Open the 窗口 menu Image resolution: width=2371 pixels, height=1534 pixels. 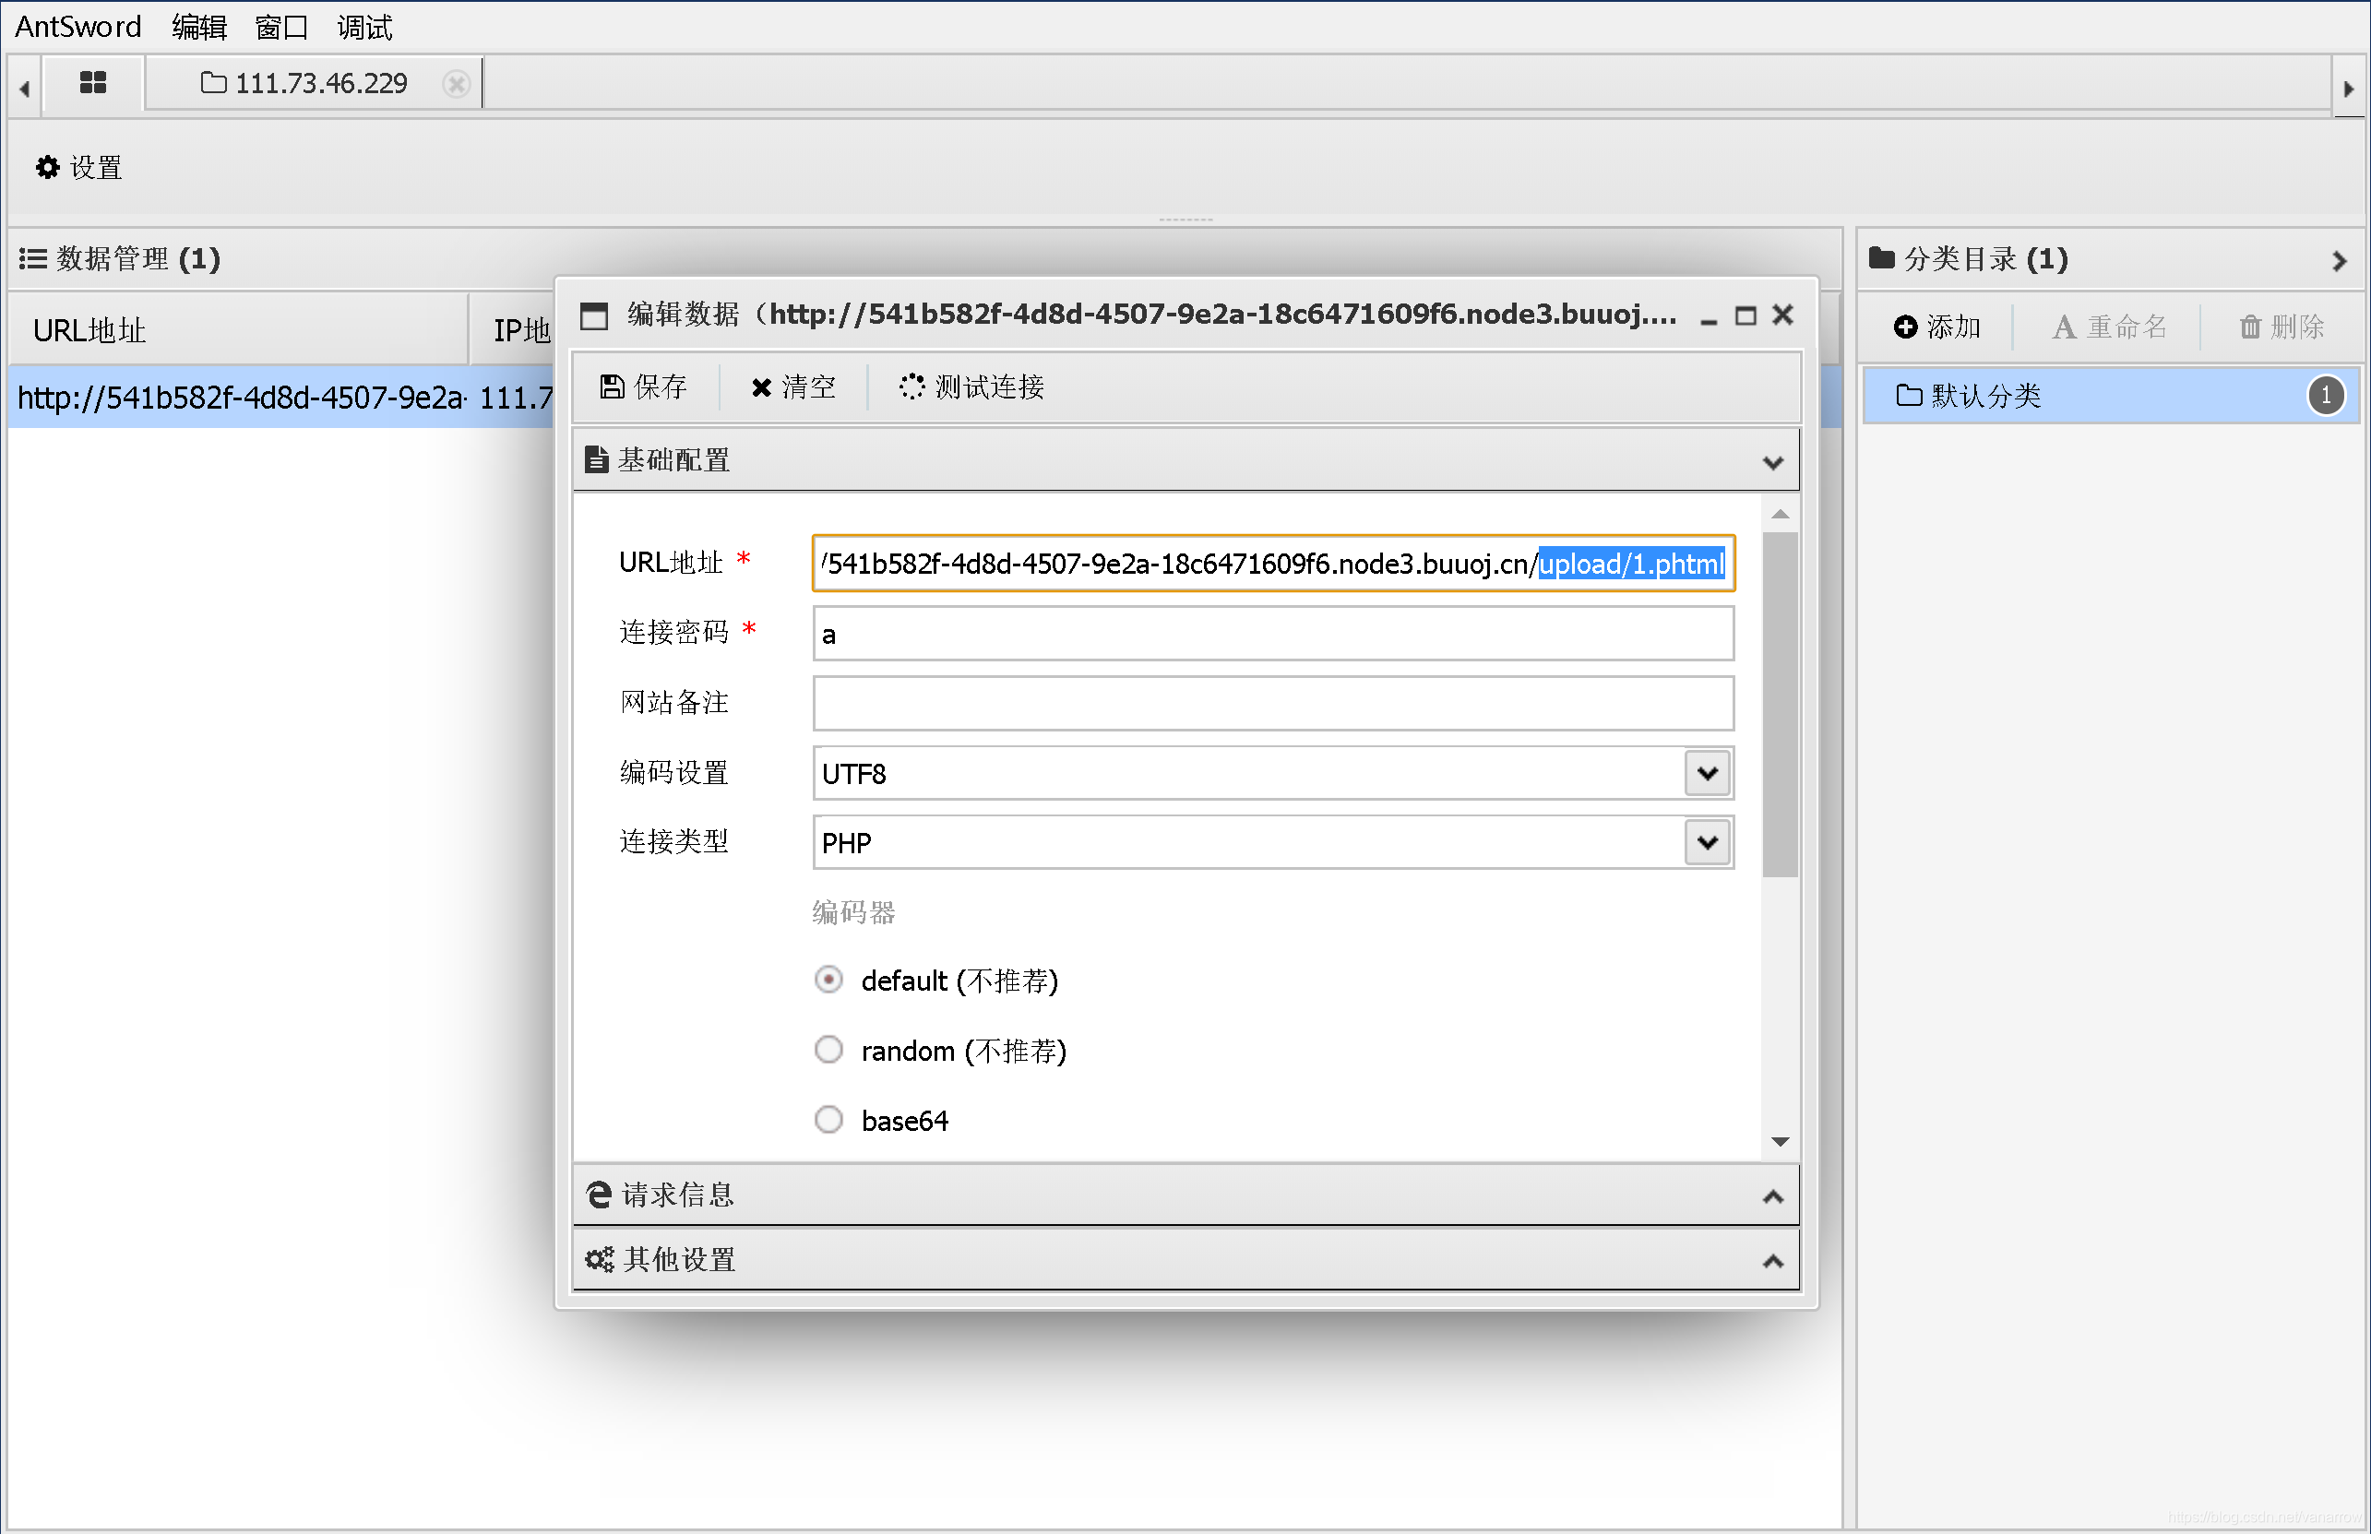pos(282,27)
